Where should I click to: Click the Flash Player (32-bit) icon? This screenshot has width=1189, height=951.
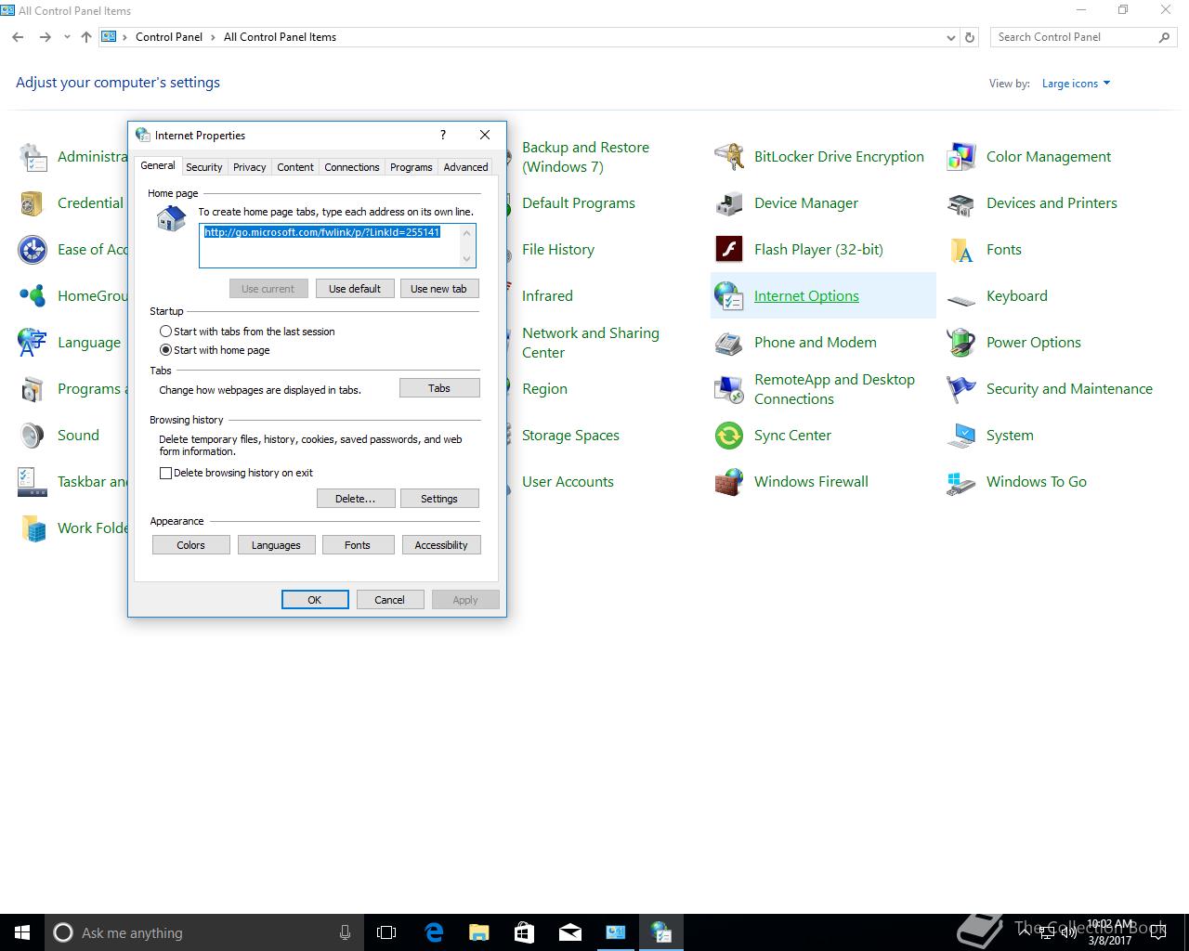tap(729, 250)
